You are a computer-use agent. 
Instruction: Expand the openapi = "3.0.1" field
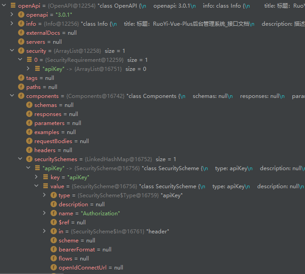12,14
